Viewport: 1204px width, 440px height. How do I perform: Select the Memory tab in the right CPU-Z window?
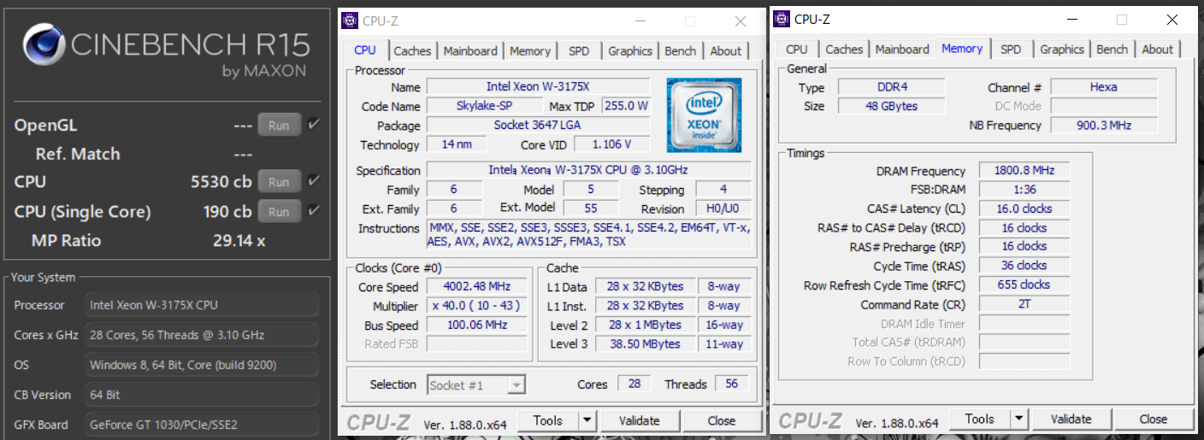click(x=962, y=49)
